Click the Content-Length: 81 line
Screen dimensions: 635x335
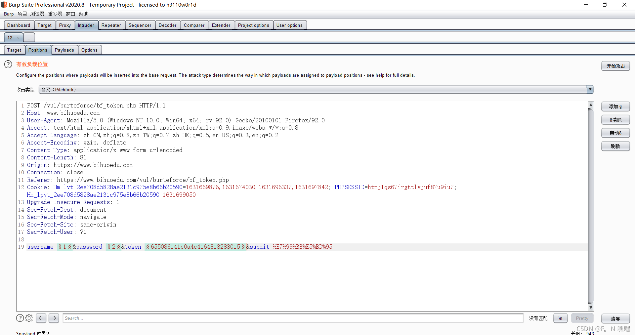57,157
